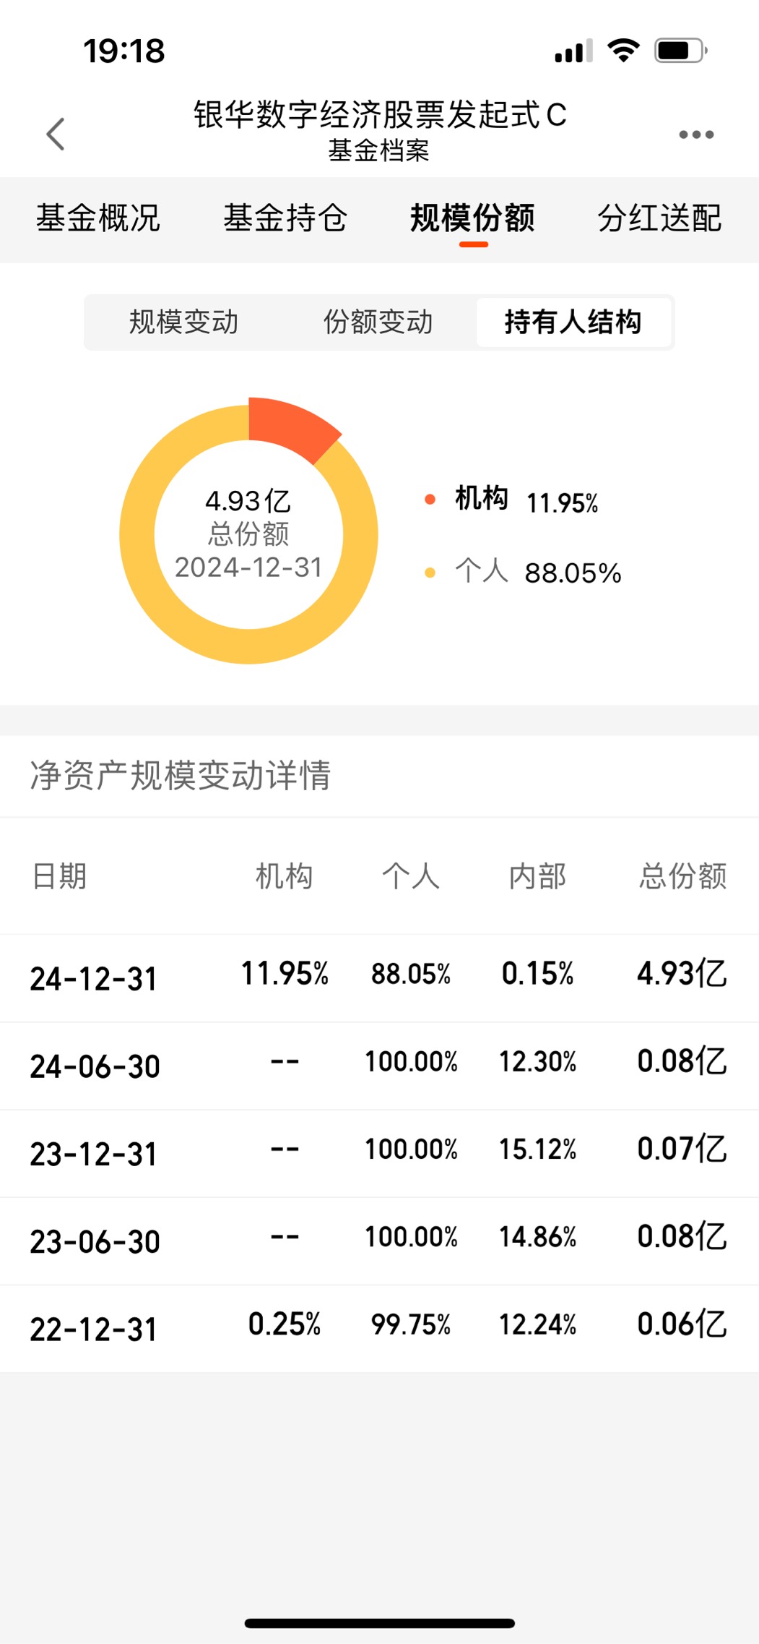759x1644 pixels.
Task: Tap the 22-12-31 table row
Action: pyautogui.click(x=379, y=1328)
